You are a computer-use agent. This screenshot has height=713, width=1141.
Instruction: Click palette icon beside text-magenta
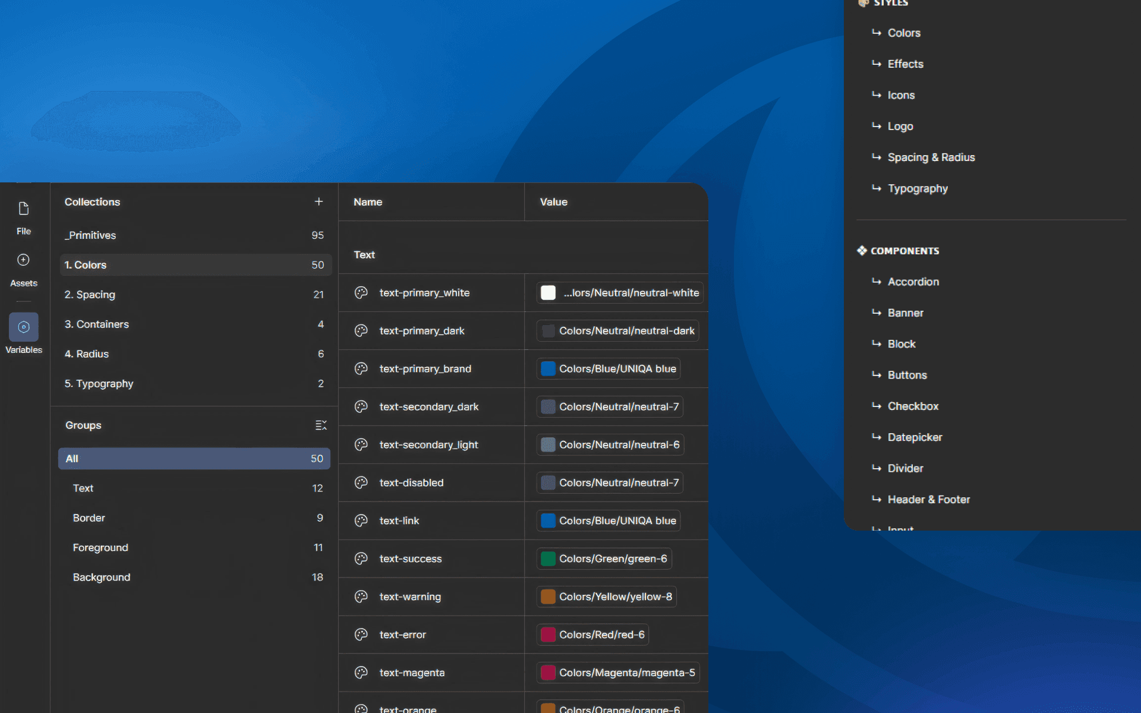pos(361,673)
